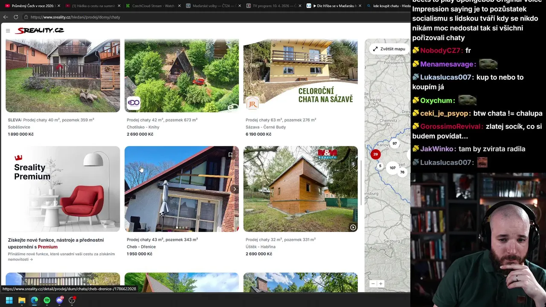Click the JR agency logo on the Sázava listing

click(x=253, y=103)
